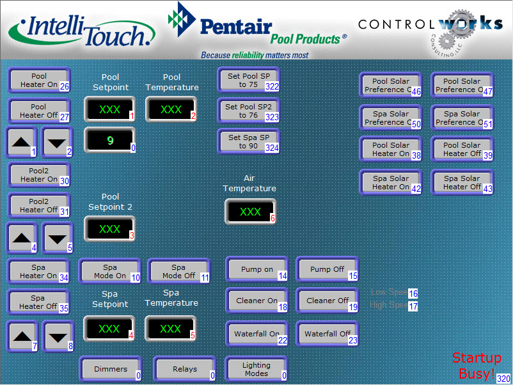Turn Pool Solar Heater Off
This screenshot has height=385, width=513.
(462, 149)
